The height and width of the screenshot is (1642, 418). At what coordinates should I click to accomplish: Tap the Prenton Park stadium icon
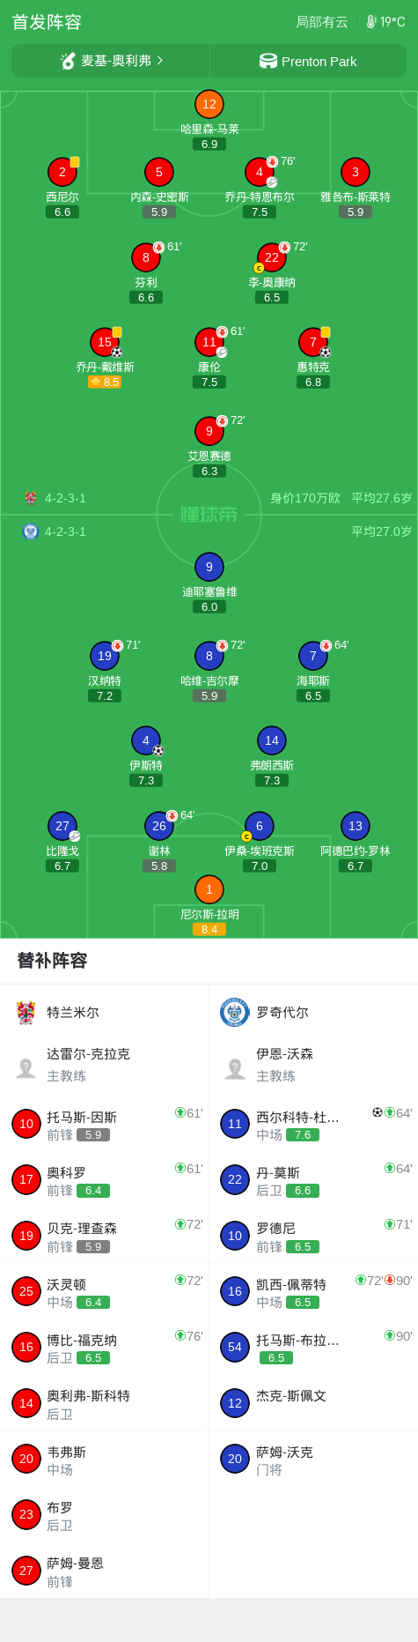(268, 61)
